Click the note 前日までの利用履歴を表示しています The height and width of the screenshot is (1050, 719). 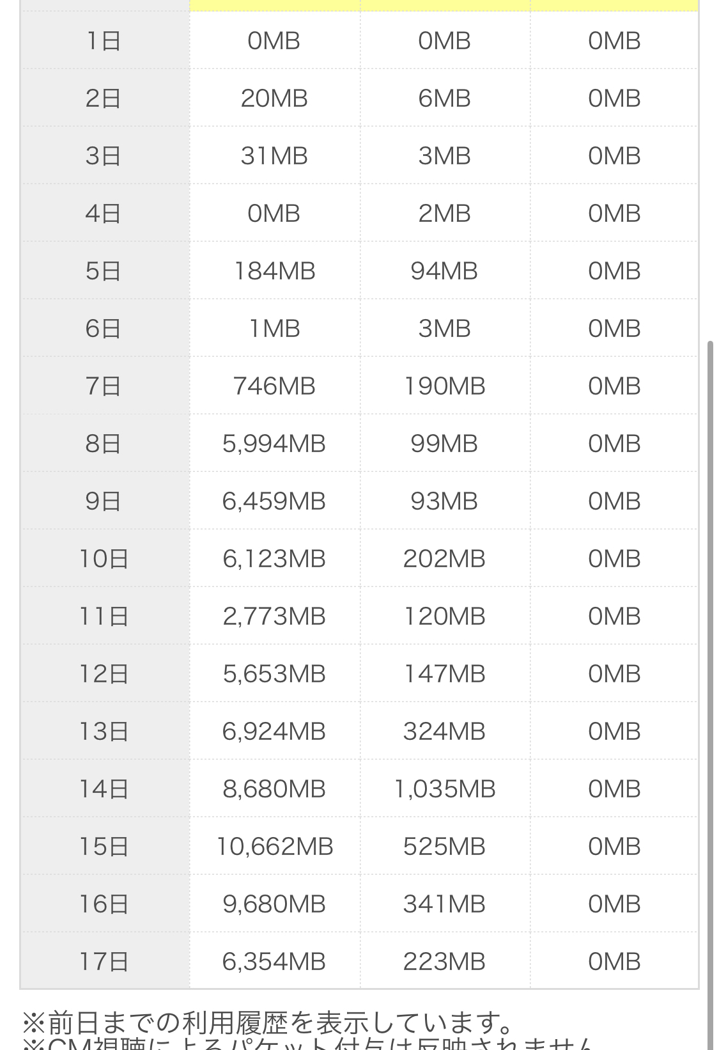[x=268, y=1023]
